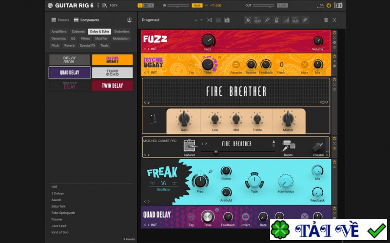Collapse all rack components icon
The image size is (390, 243).
point(334,20)
